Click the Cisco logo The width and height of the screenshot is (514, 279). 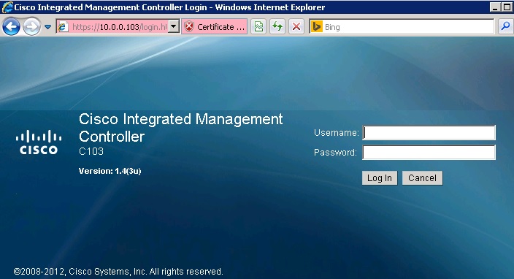(x=39, y=142)
